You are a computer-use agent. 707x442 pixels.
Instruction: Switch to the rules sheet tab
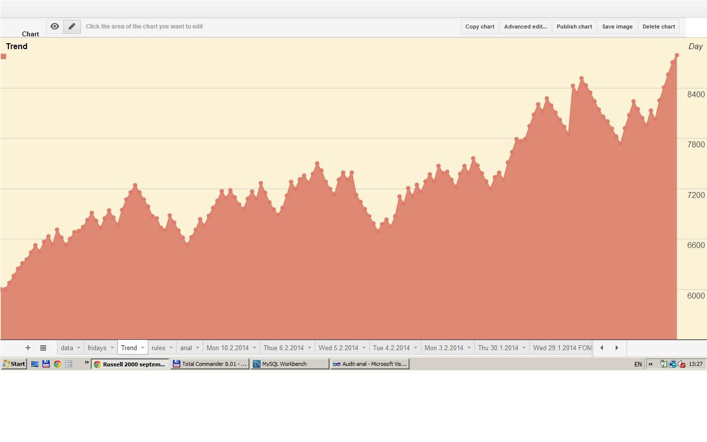(x=158, y=348)
